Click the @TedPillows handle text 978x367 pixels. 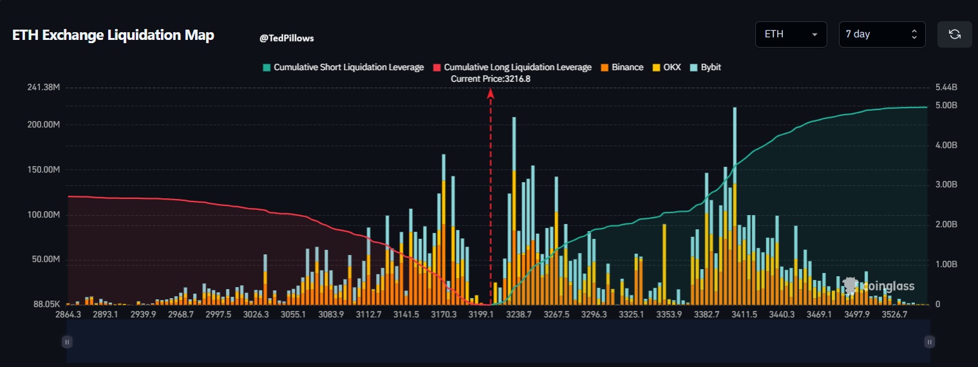[x=287, y=39]
